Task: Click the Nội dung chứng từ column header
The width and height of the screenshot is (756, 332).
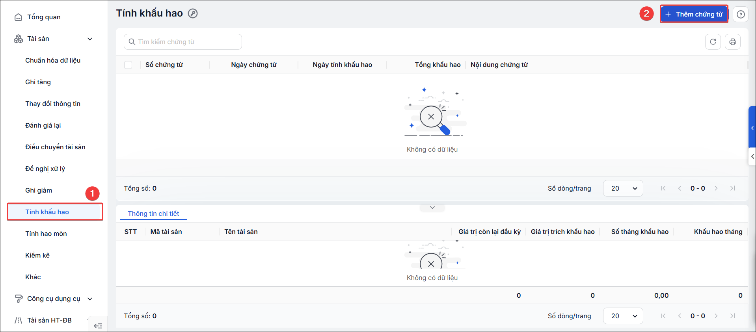Action: tap(499, 65)
